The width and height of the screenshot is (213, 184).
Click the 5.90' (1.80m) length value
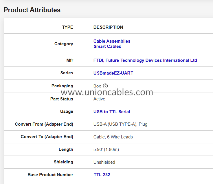(106, 149)
